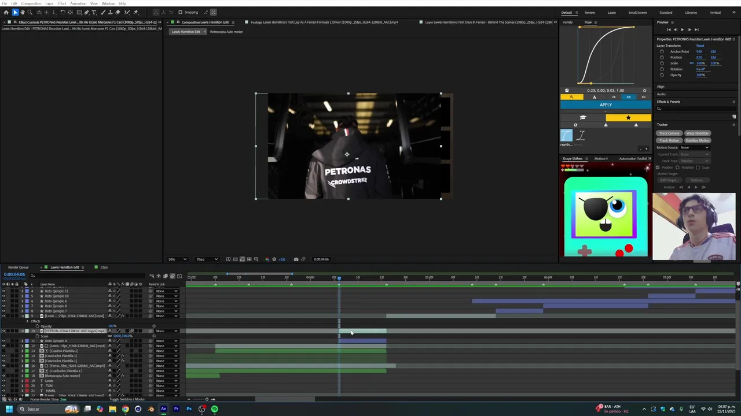
Task: Open the Third resolution dropdown
Action: [x=207, y=259]
